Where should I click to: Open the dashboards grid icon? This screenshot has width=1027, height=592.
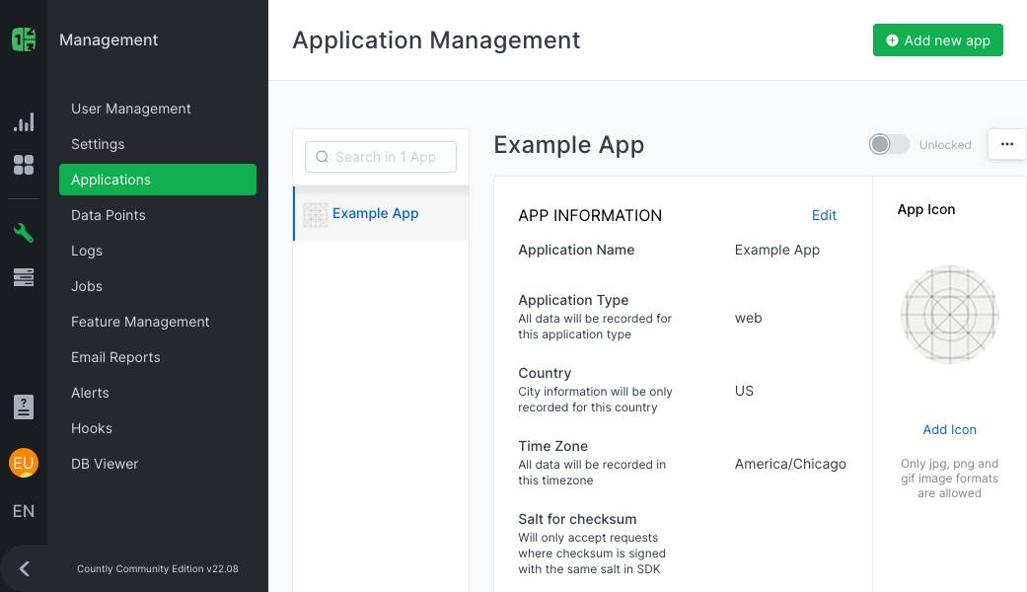[24, 165]
